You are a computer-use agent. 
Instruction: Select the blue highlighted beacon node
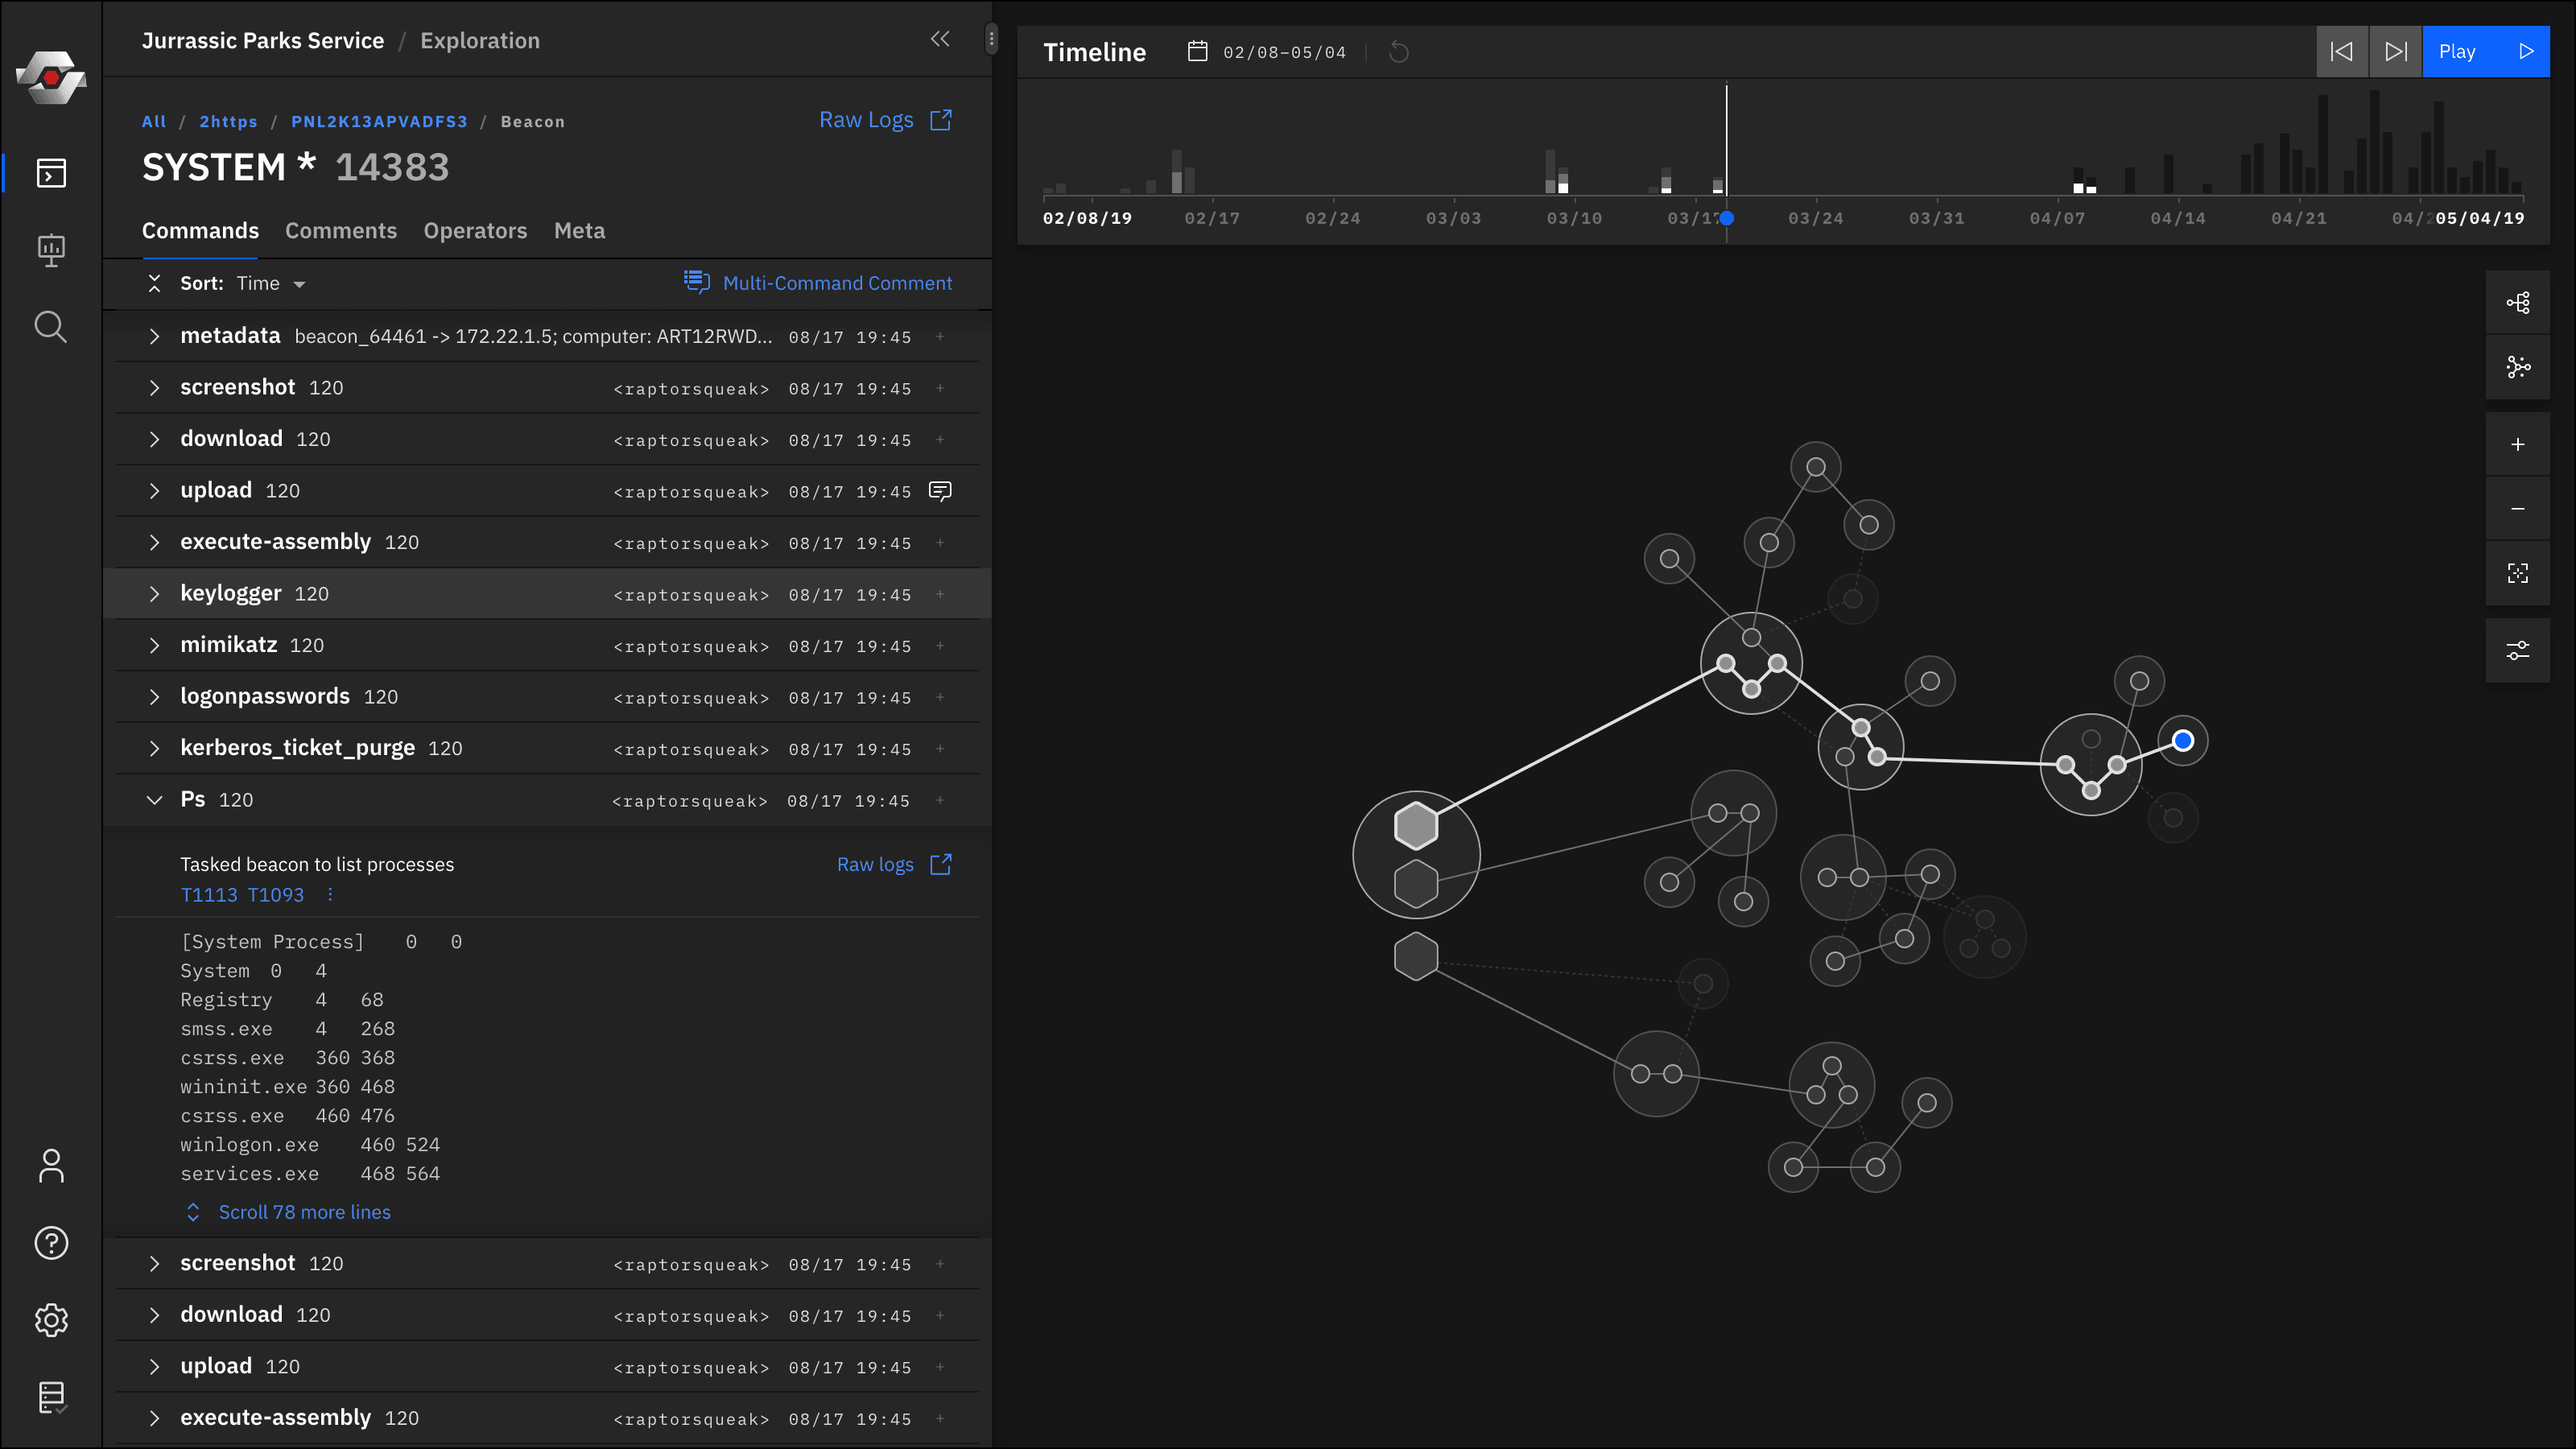2183,741
